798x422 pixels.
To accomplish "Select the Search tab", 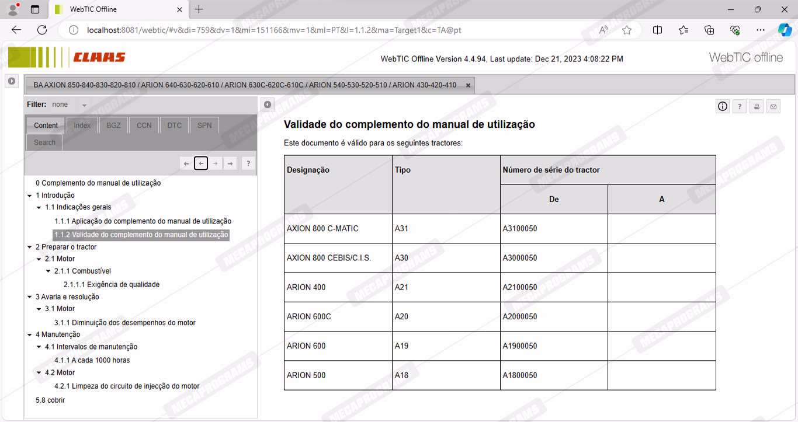I will (x=44, y=142).
